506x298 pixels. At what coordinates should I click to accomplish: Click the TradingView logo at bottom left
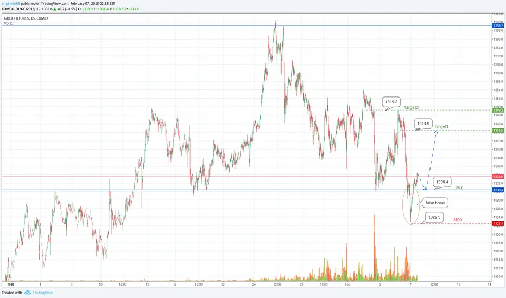(x=39, y=293)
